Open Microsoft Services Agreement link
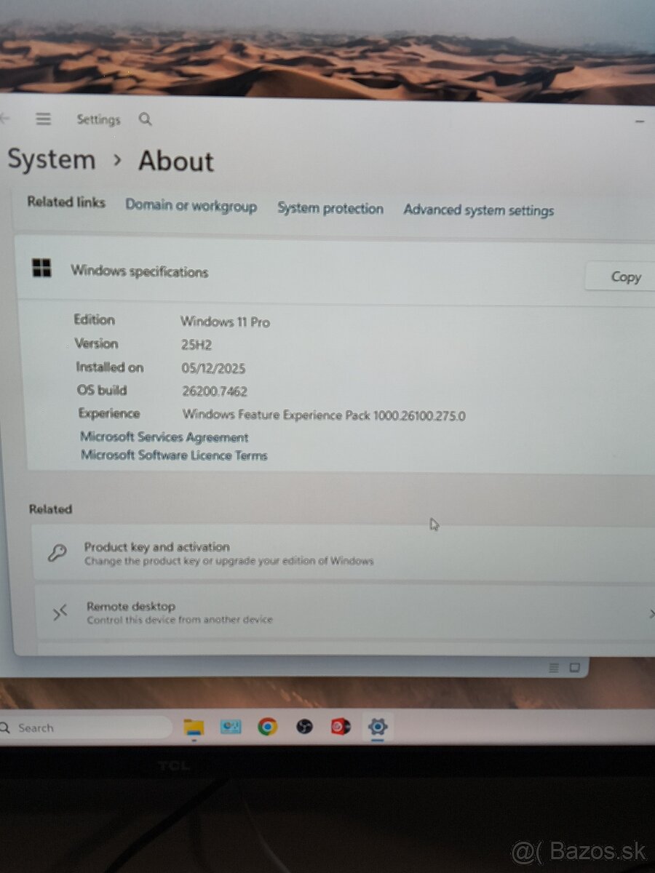This screenshot has height=873, width=655. coord(164,437)
